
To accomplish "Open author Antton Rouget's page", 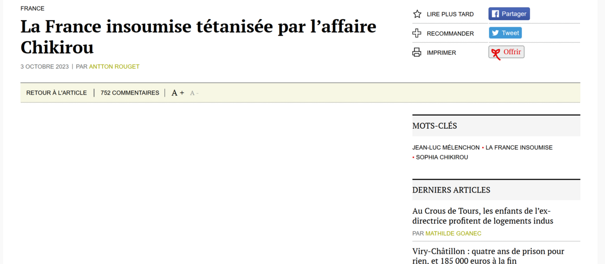I will (x=114, y=67).
